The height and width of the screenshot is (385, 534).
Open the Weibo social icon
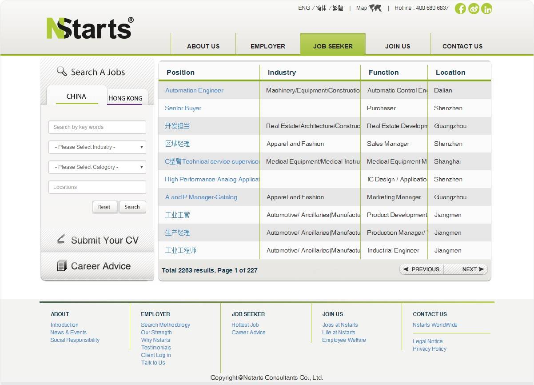tap(474, 9)
